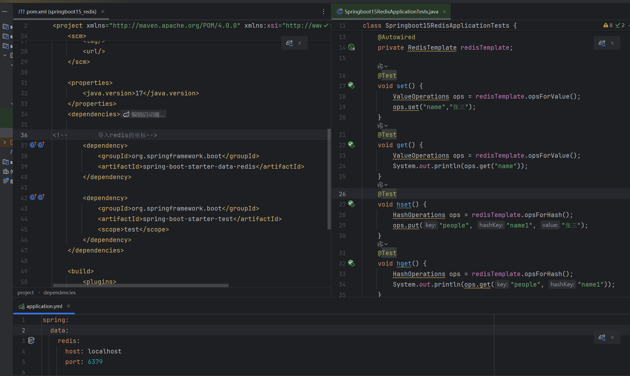Open pom.xml editor tab options menu
Image resolution: width=630 pixels, height=376 pixels.
pyautogui.click(x=324, y=12)
